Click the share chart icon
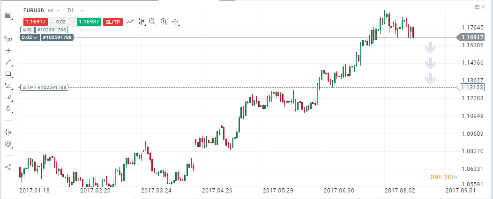Viewport: 493px width, 199px height. 8,167
